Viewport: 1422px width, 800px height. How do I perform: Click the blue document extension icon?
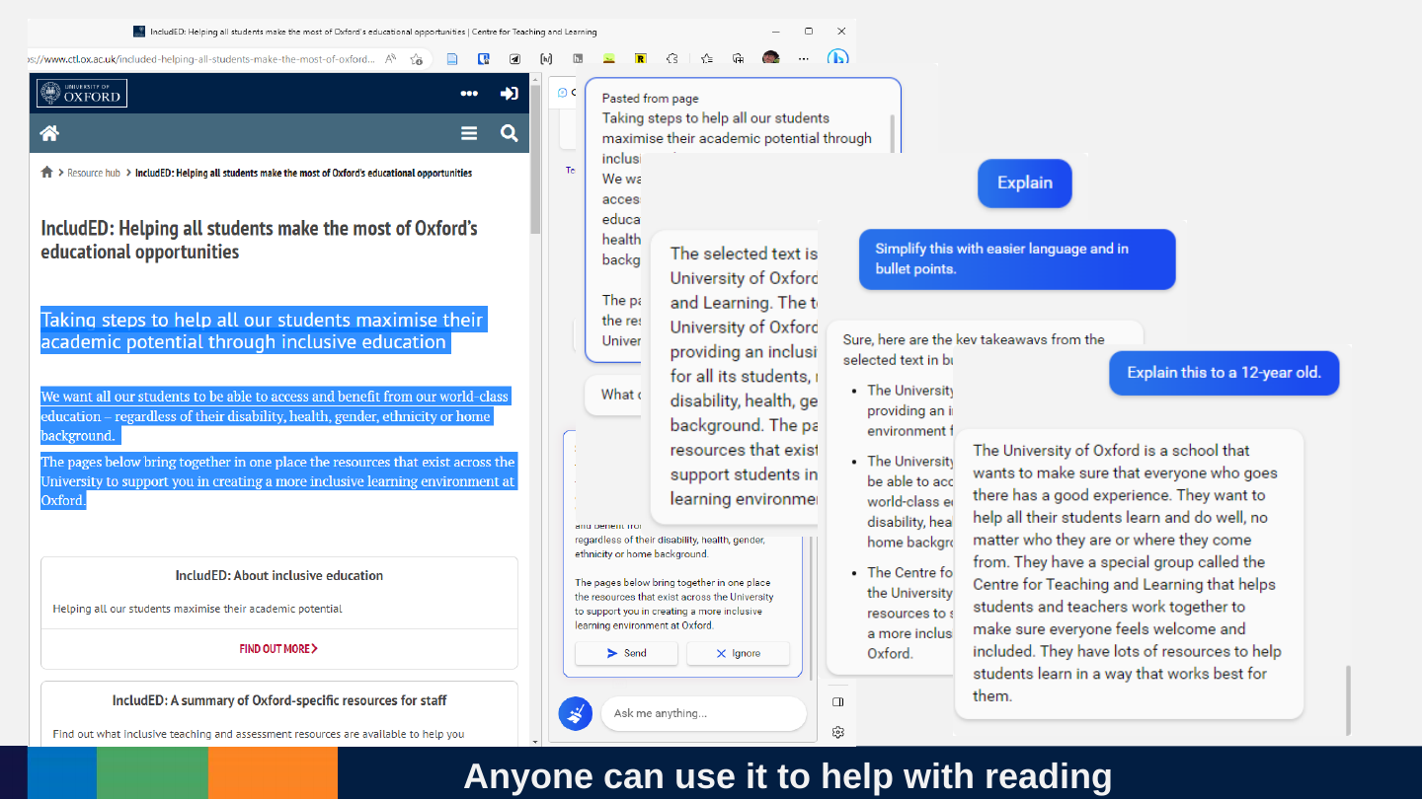coord(452,59)
